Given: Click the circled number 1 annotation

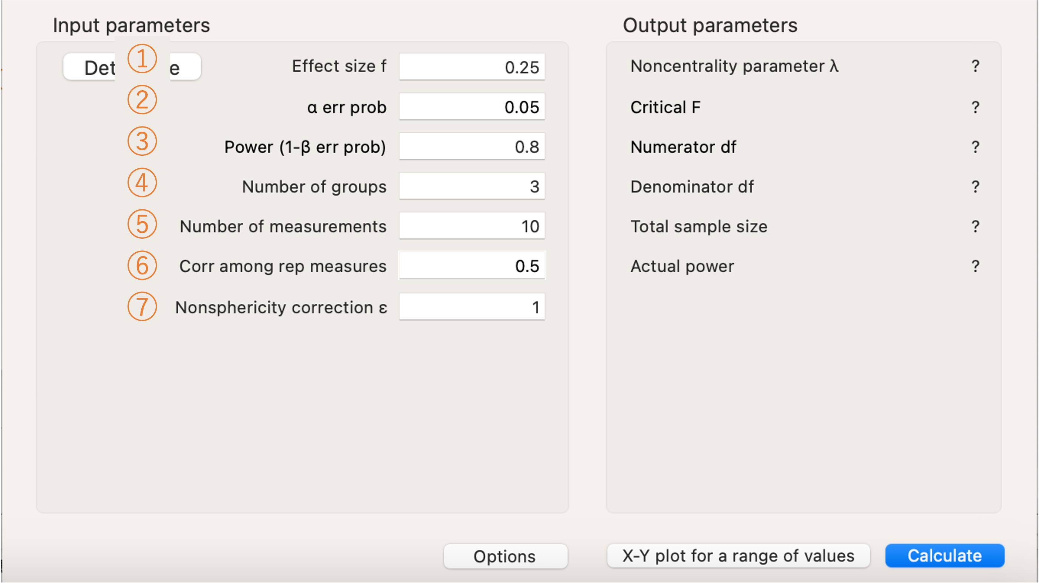Looking at the screenshot, I should [x=142, y=58].
